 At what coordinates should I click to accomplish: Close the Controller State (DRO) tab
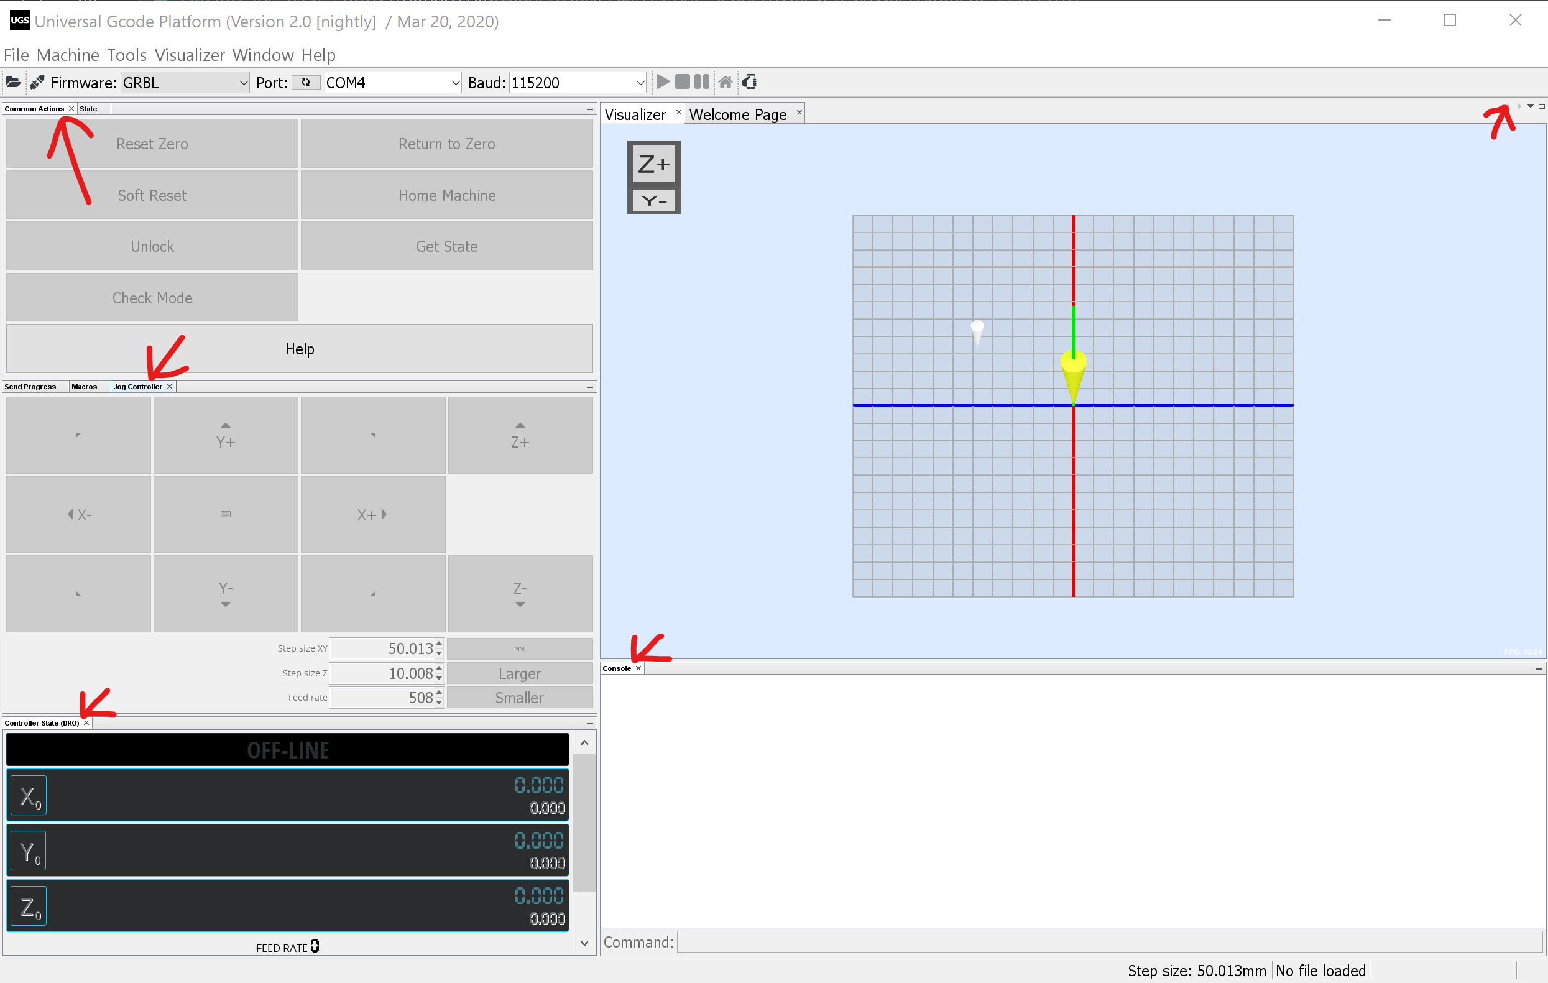(x=86, y=723)
